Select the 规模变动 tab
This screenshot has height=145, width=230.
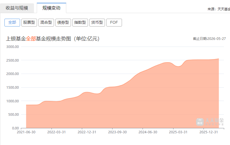pyautogui.click(x=52, y=8)
